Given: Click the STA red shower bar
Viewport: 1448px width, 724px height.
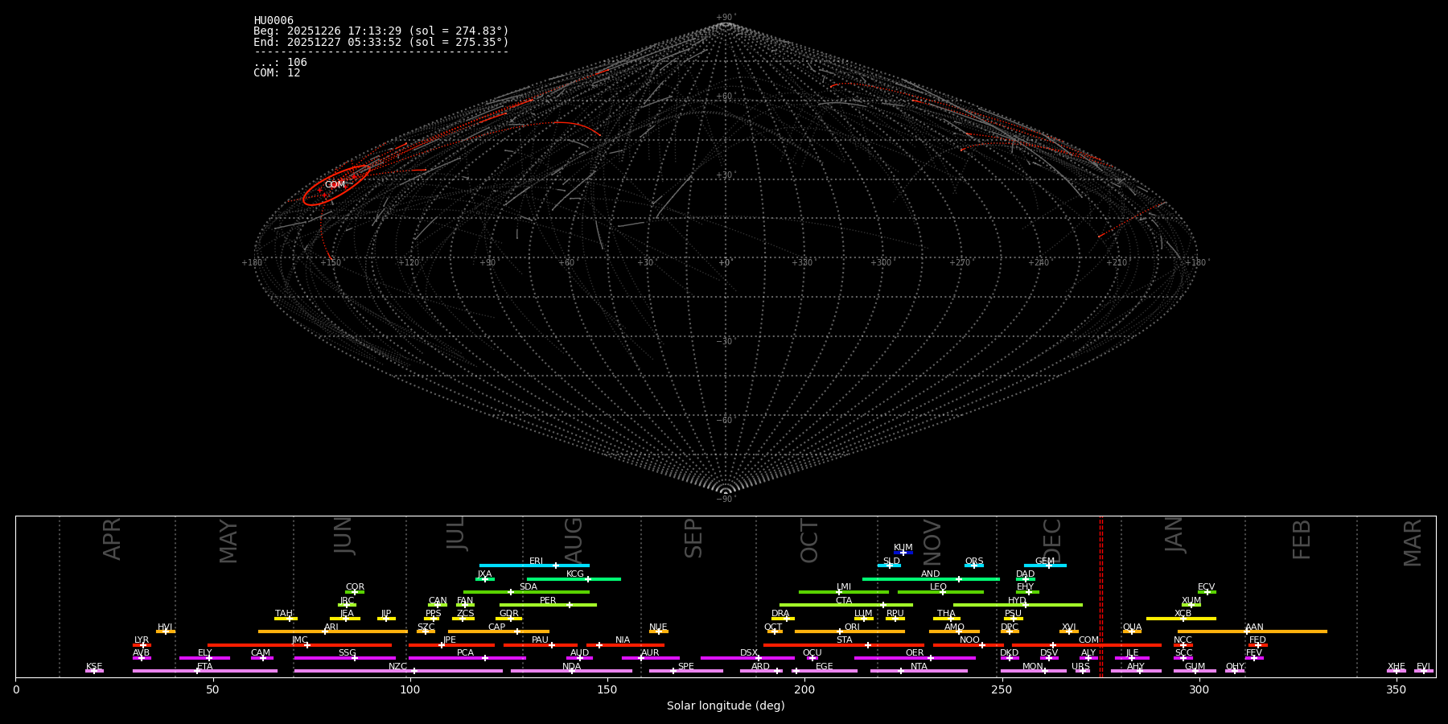Looking at the screenshot, I should 844,644.
